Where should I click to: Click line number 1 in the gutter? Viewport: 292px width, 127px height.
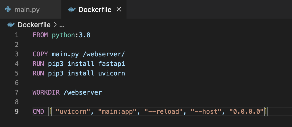(x=17, y=35)
